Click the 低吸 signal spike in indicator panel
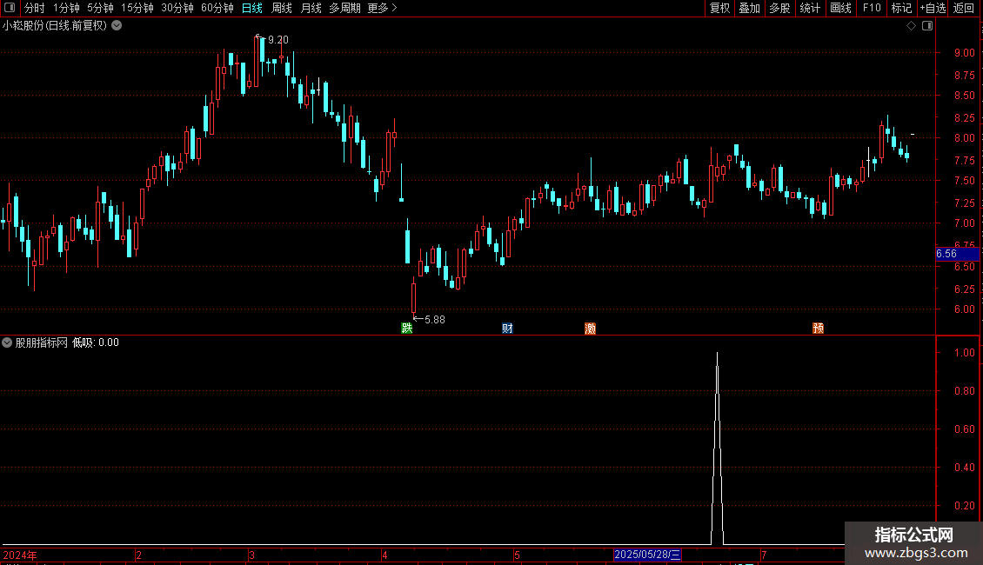Image resolution: width=983 pixels, height=565 pixels. 717,448
